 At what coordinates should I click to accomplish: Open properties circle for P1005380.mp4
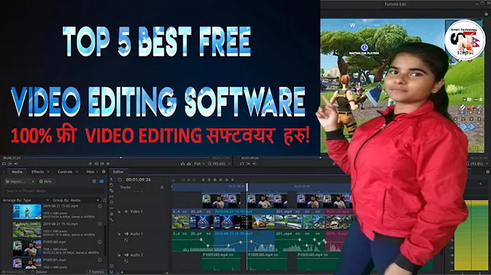[100, 242]
